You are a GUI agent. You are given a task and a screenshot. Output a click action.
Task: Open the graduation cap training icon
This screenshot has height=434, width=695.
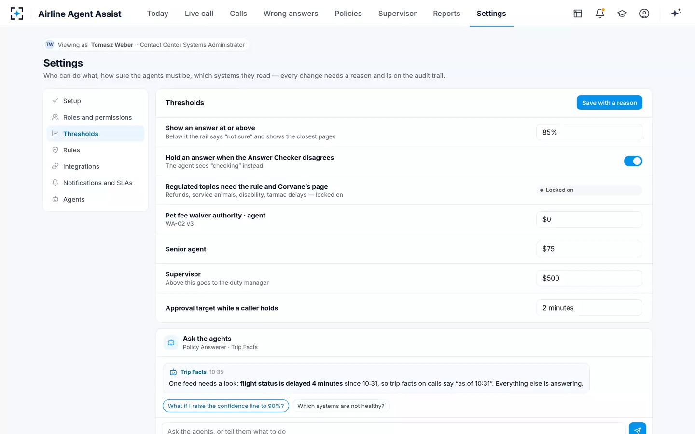pos(622,14)
